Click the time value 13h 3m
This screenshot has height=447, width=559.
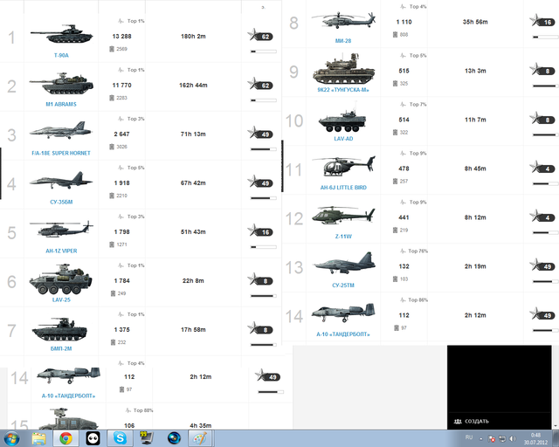pyautogui.click(x=475, y=71)
